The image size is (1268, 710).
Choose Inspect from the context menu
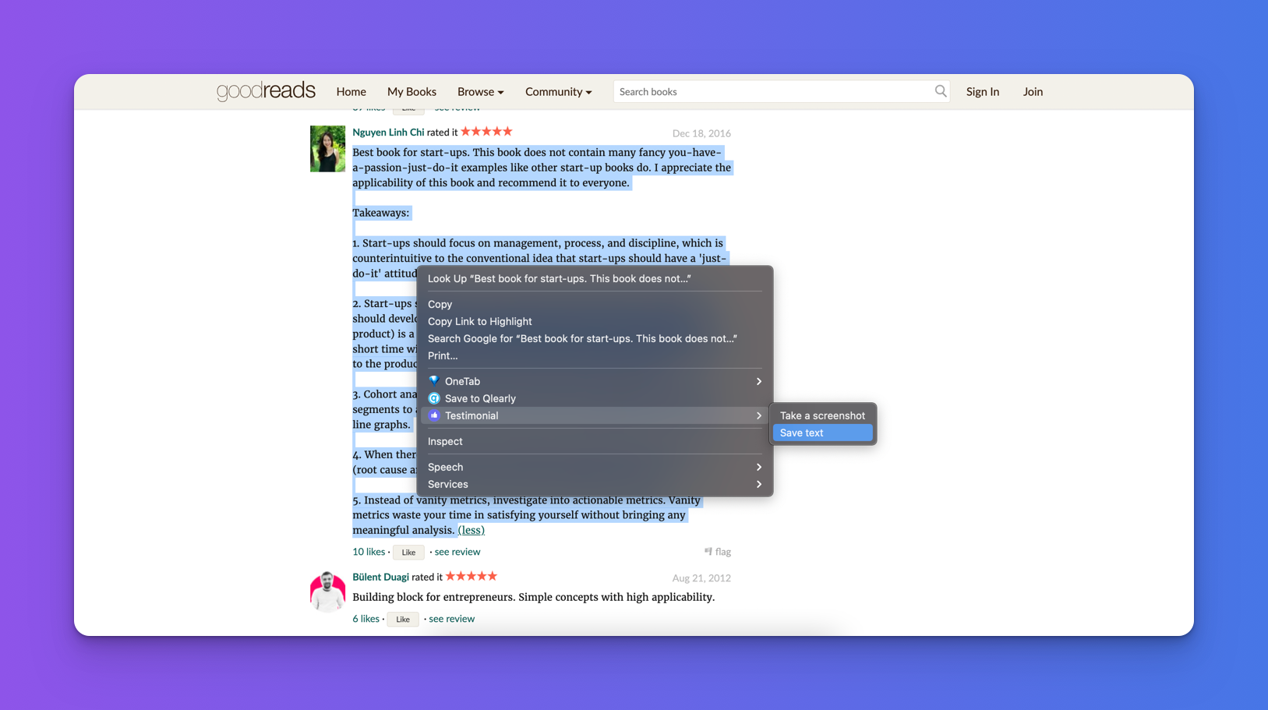[445, 441]
